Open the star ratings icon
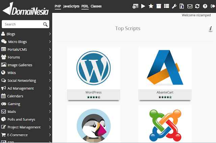This screenshot has height=143, width=216. (151, 6)
